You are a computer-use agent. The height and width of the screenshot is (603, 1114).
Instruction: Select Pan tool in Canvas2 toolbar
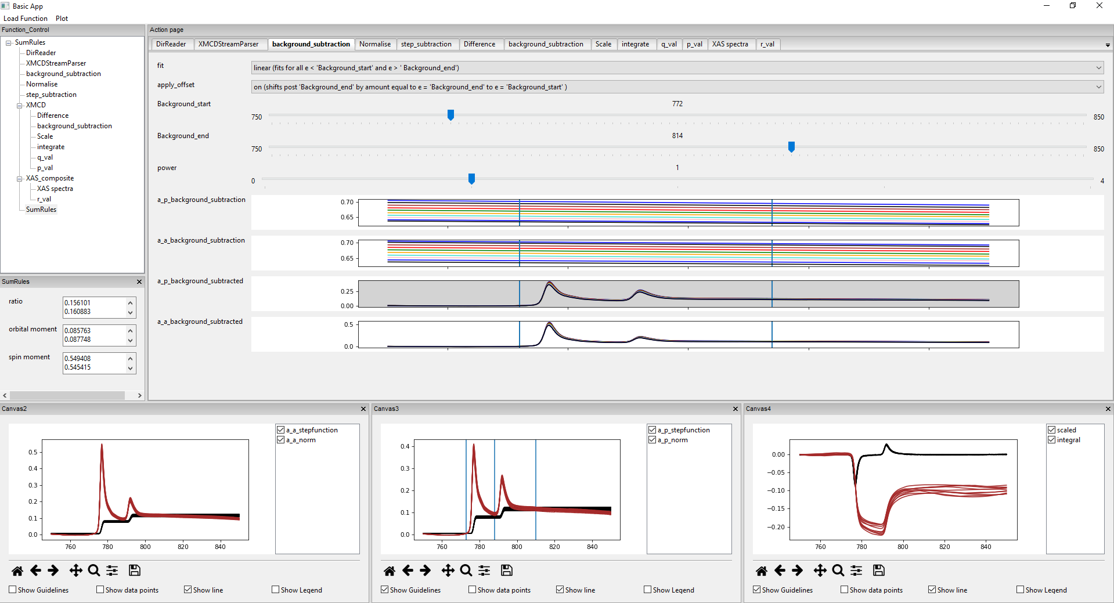[75, 570]
